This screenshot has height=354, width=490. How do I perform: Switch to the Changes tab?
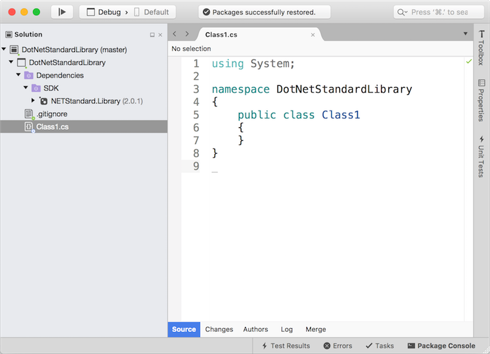click(x=219, y=329)
